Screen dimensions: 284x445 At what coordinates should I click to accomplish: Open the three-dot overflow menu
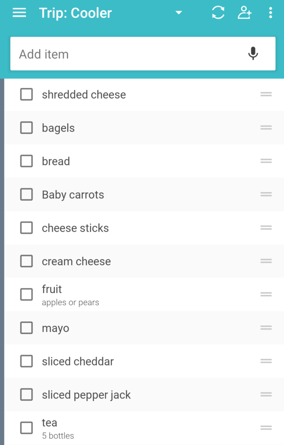(271, 13)
